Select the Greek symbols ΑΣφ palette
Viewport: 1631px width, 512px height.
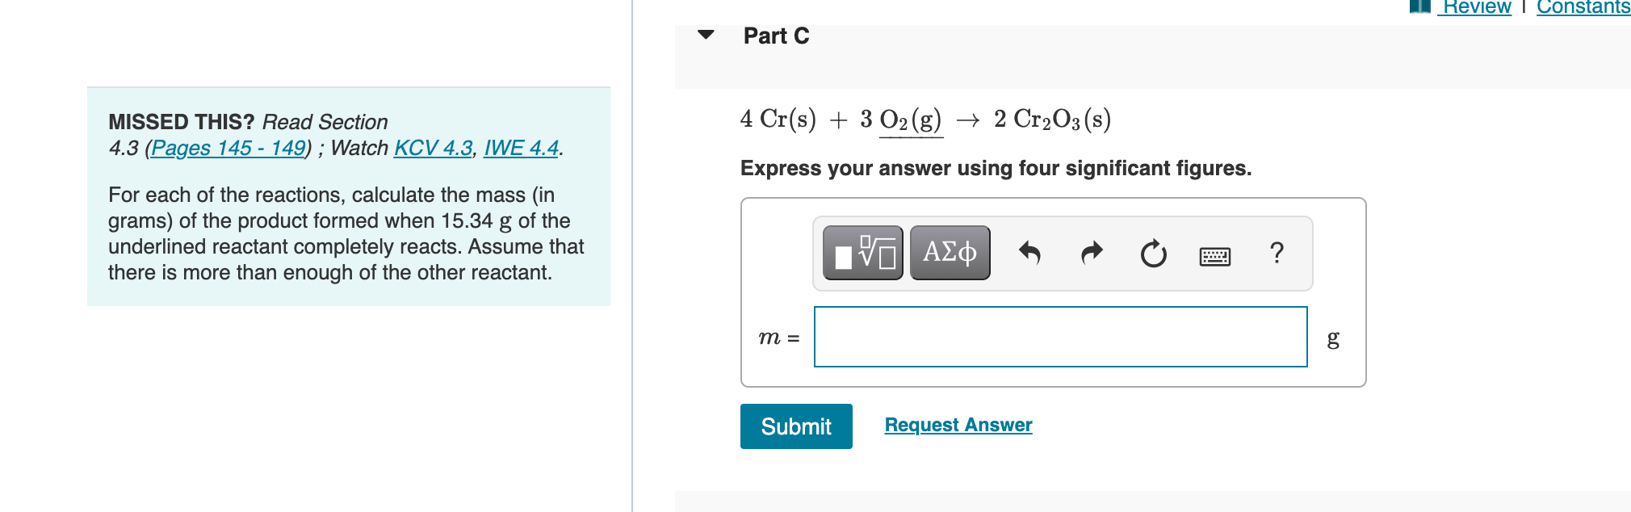949,252
